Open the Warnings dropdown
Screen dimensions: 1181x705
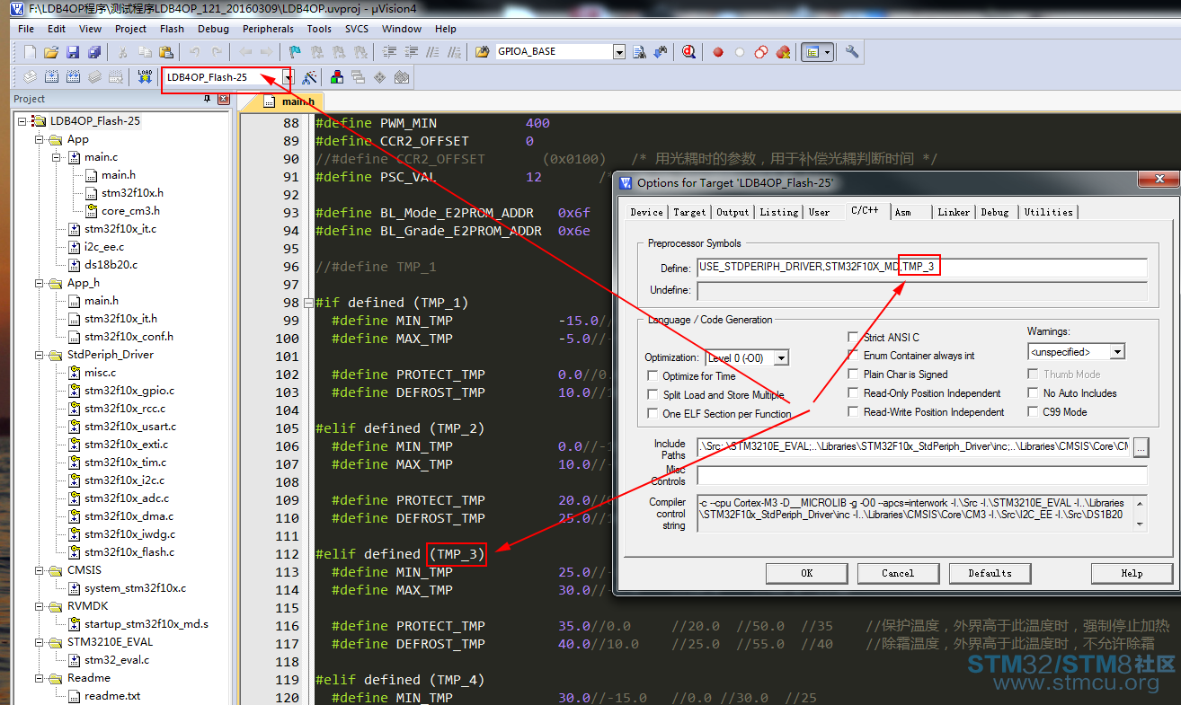click(x=1117, y=352)
